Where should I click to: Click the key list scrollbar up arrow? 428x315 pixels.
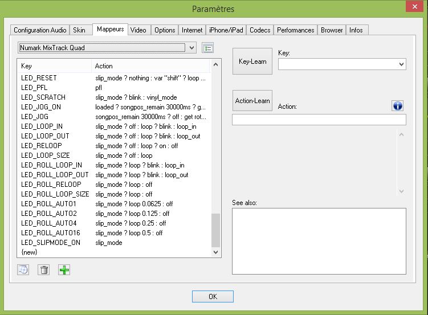[x=215, y=66]
